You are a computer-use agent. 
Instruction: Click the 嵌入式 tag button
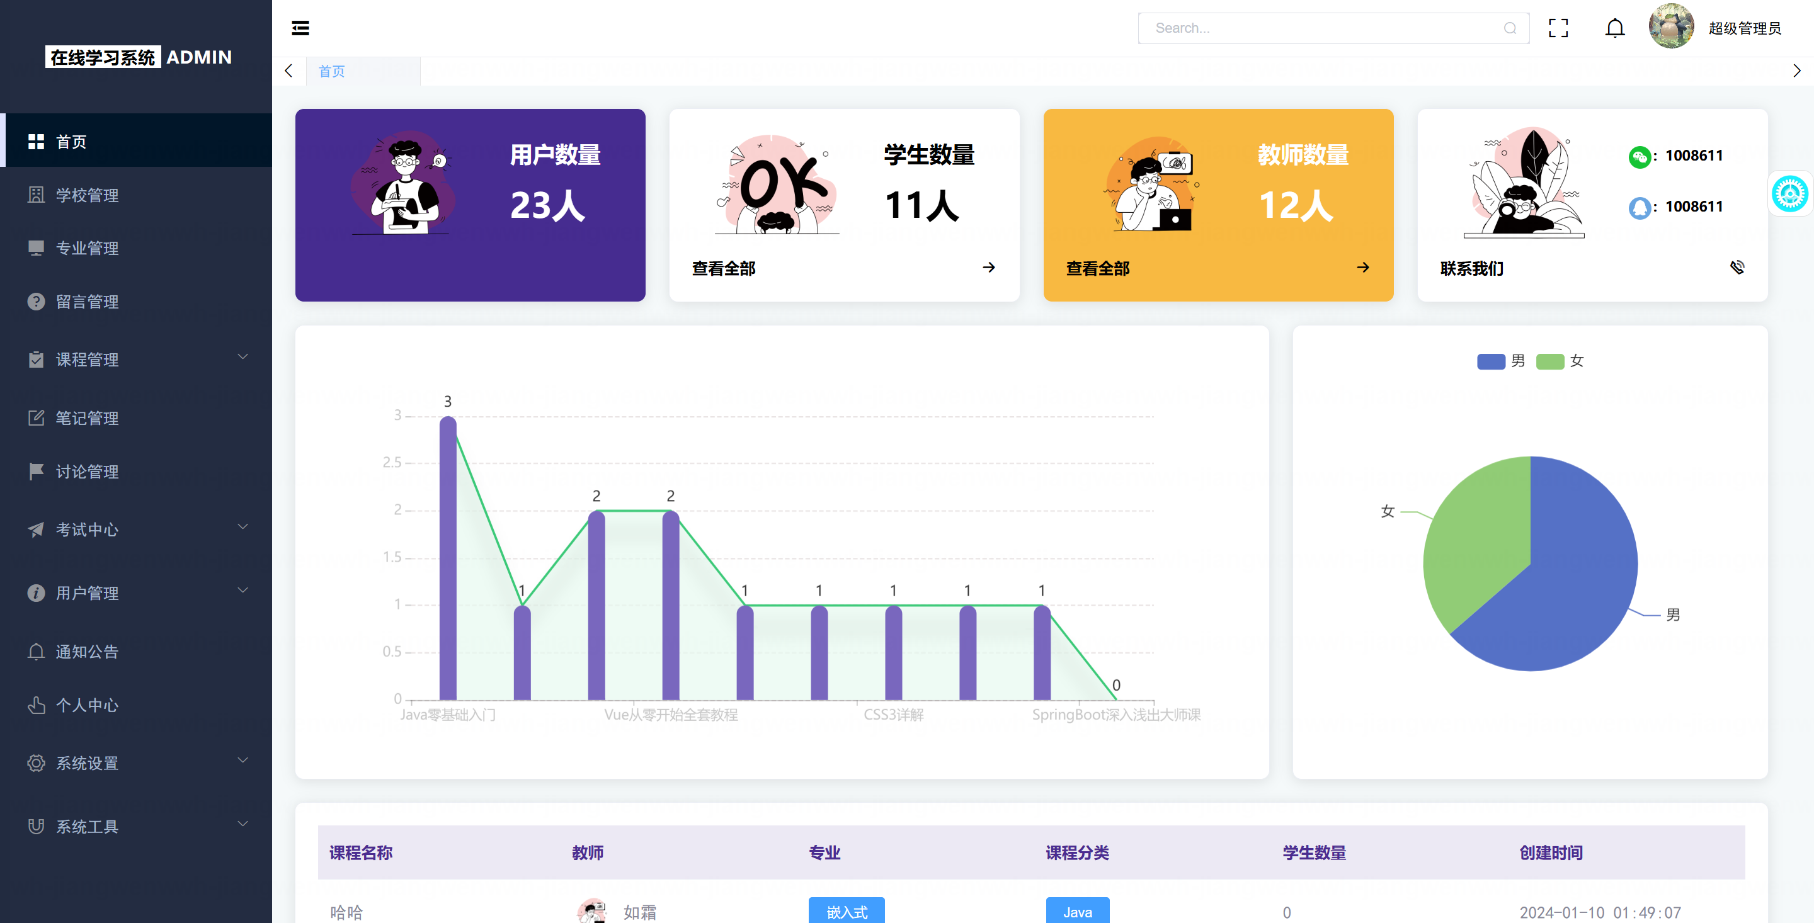tap(846, 912)
